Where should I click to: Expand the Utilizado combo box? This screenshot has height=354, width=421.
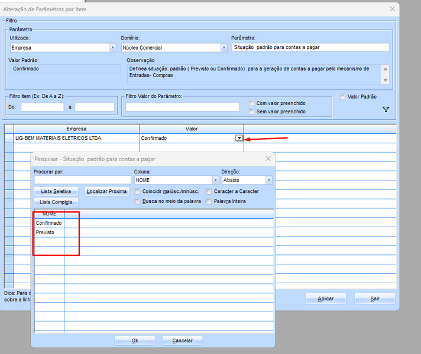[113, 48]
